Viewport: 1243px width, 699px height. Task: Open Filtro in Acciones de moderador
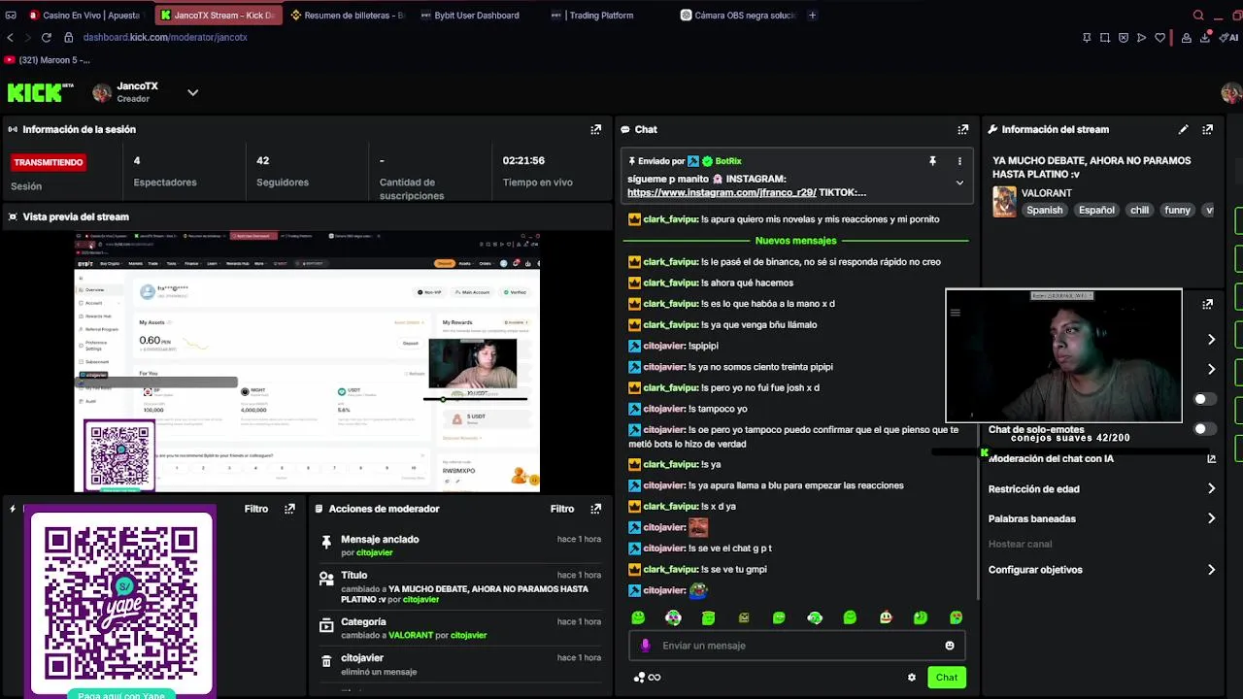(562, 509)
